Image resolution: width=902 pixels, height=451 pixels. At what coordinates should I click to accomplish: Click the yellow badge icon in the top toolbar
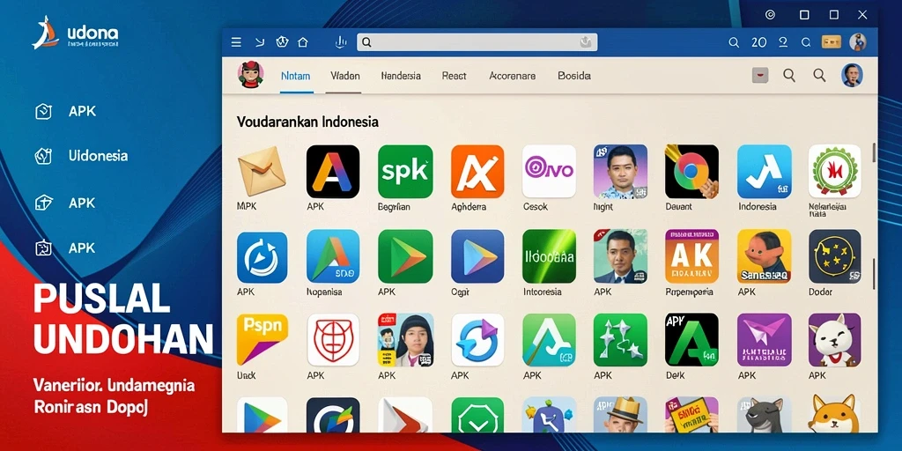(x=832, y=42)
